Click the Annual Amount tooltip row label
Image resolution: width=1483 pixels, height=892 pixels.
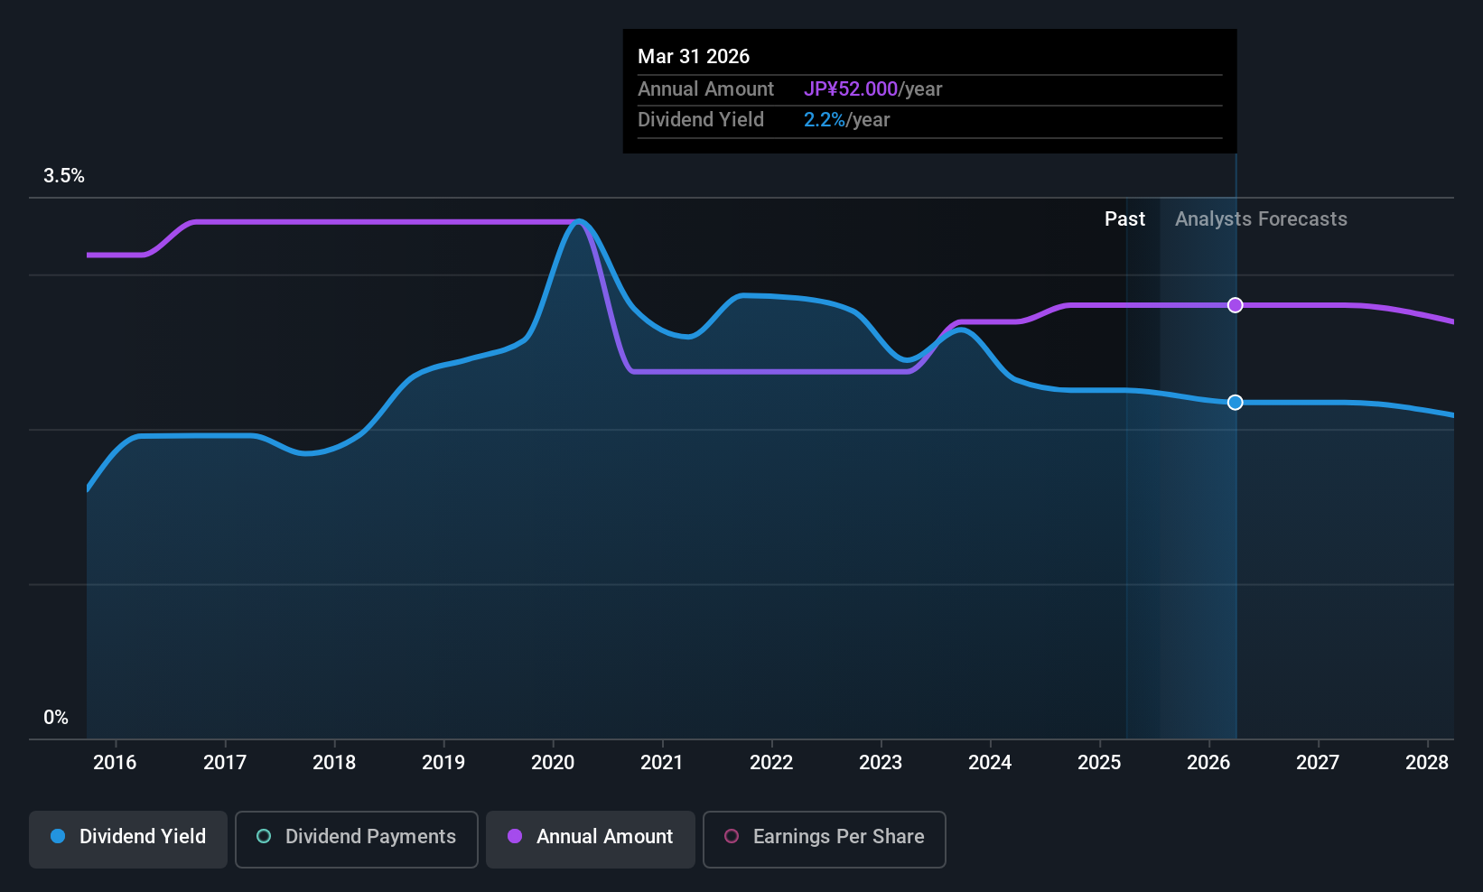pos(705,89)
